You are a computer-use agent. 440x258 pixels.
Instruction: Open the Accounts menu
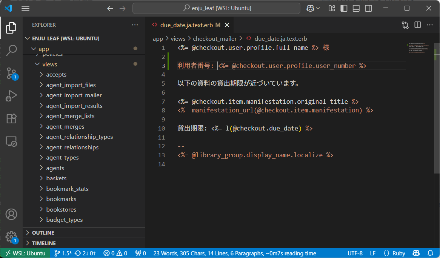click(11, 214)
